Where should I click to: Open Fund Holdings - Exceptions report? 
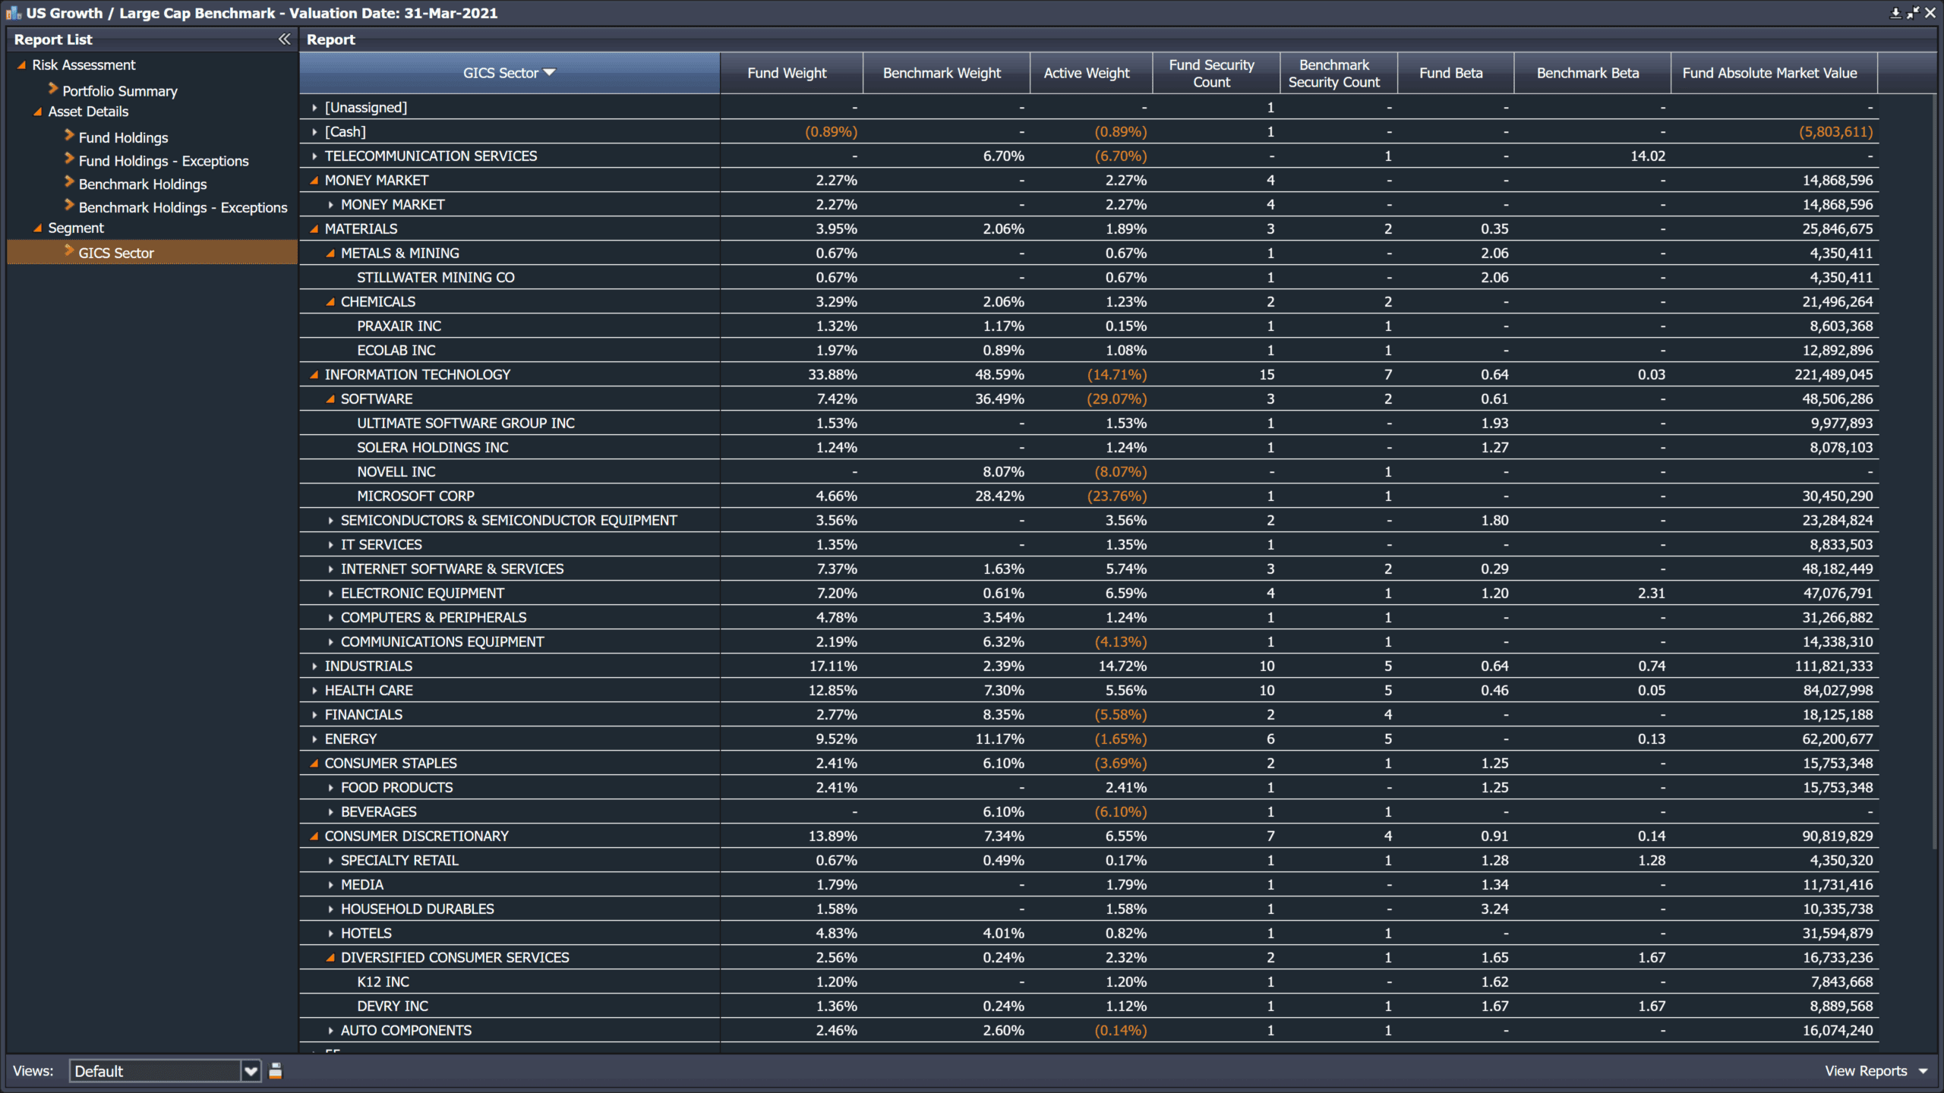click(163, 161)
